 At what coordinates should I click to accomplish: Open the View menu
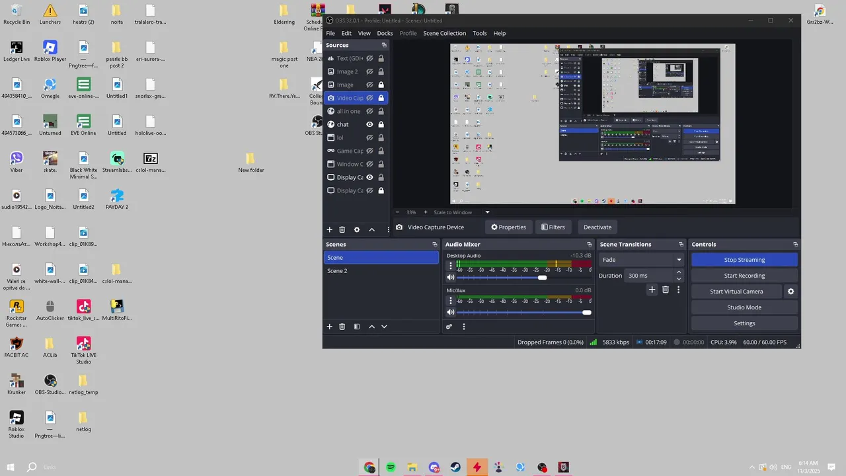click(364, 33)
